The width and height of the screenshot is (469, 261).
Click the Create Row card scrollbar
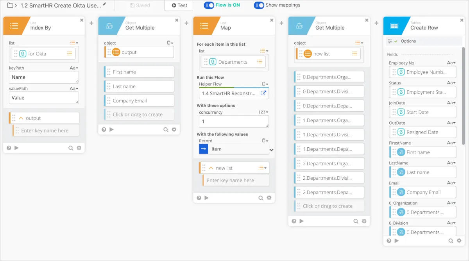pos(464,96)
